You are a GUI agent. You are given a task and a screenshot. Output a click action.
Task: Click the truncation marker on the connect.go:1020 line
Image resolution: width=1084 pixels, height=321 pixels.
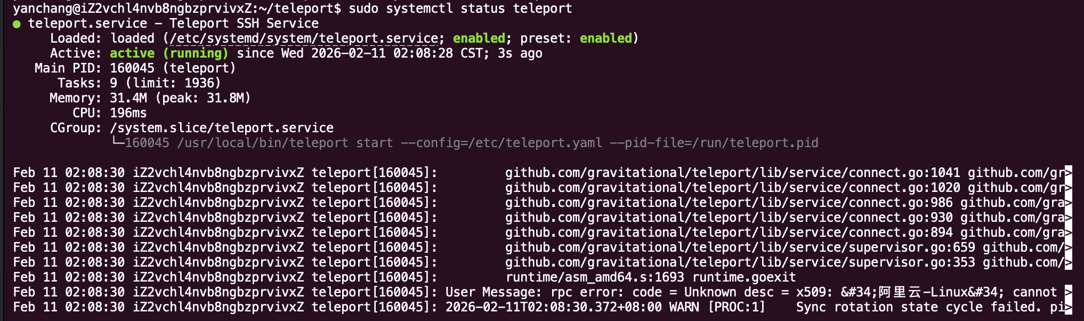tap(1068, 188)
